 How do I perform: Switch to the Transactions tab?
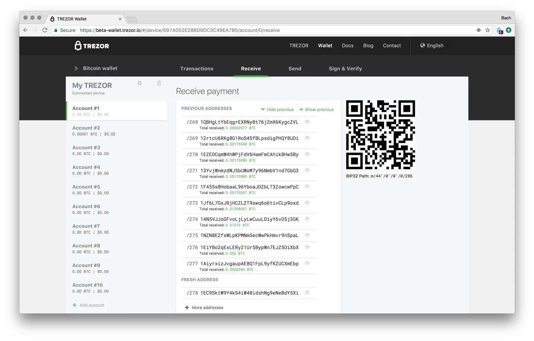197,69
